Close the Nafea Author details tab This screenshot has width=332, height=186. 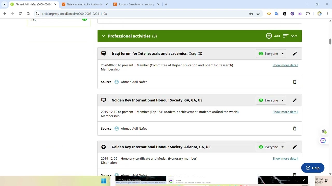click(107, 4)
